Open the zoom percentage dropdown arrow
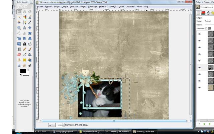214x134 pixels. tap(64, 125)
